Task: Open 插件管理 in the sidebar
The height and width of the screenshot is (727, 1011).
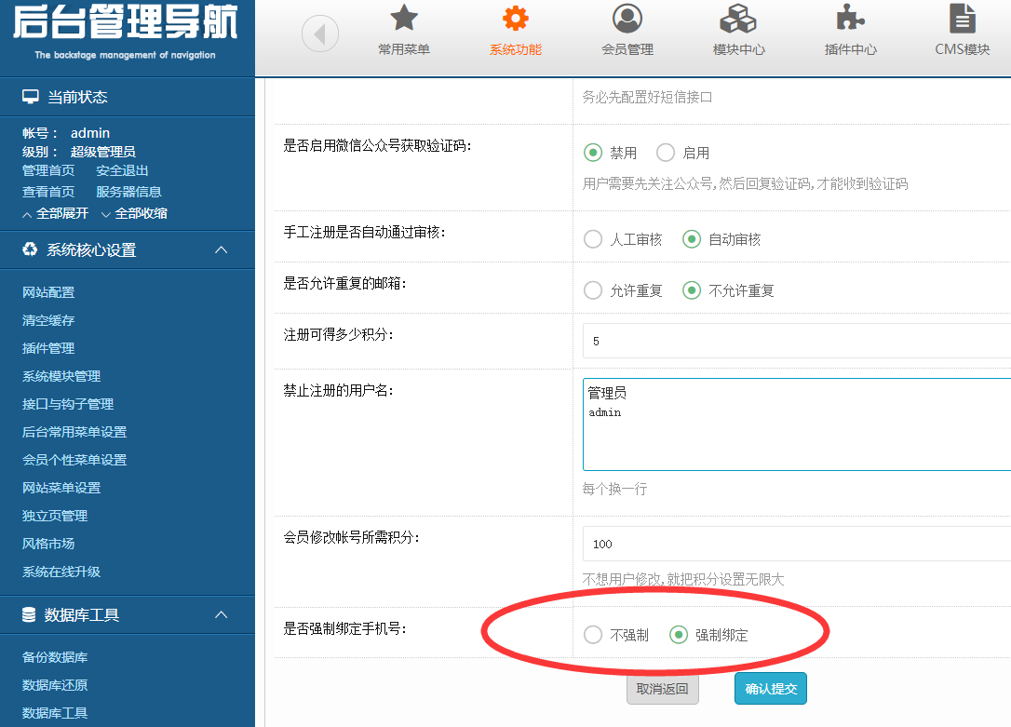Action: point(48,348)
